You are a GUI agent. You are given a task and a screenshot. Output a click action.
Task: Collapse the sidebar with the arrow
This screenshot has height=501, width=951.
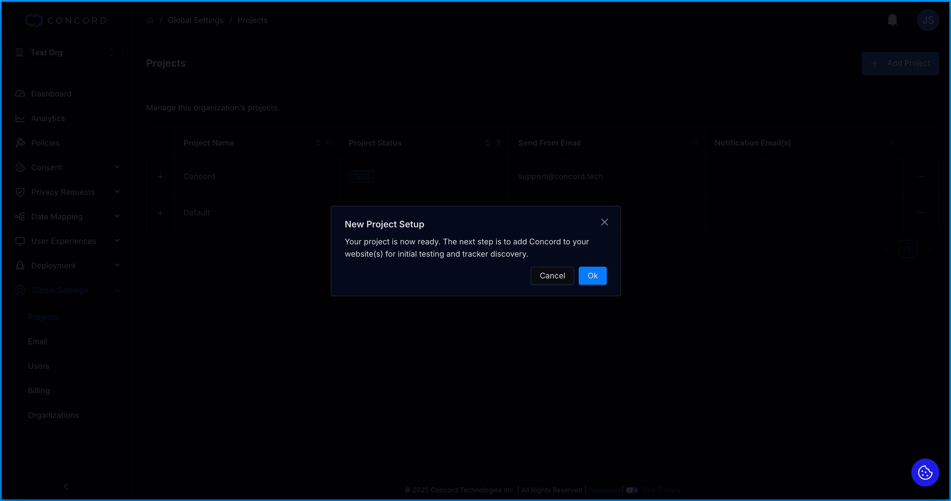pos(66,486)
